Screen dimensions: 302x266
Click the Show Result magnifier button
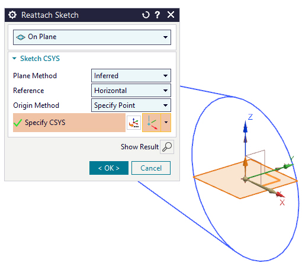tap(167, 147)
